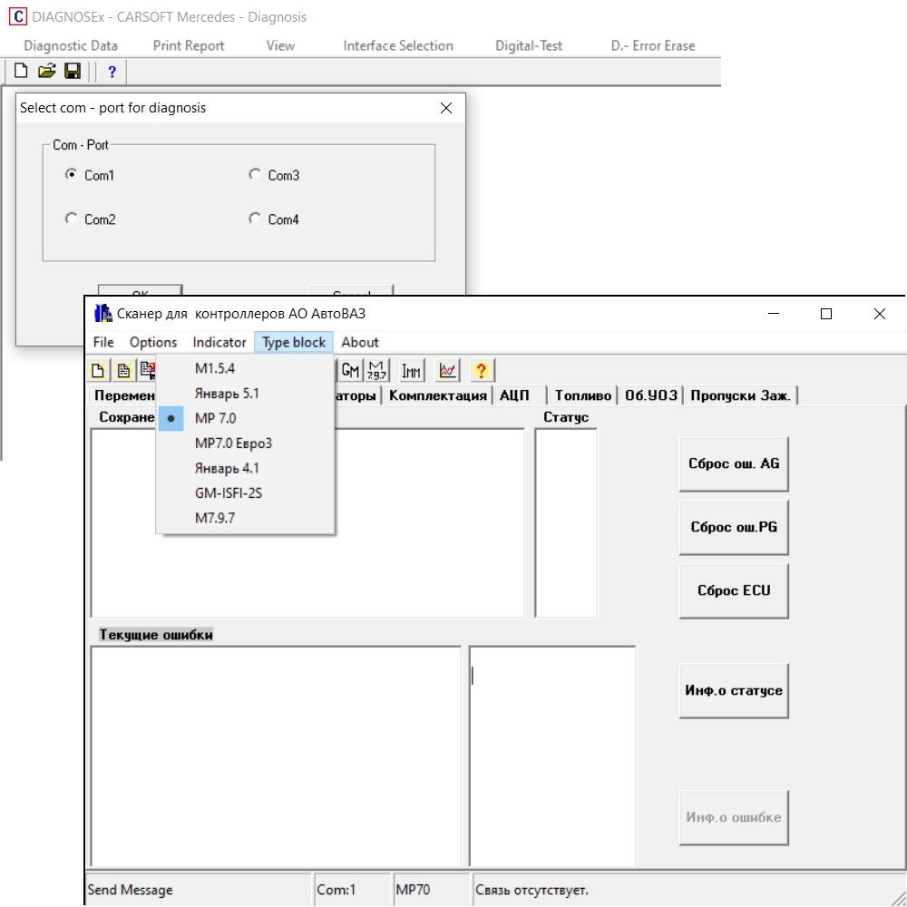This screenshot has height=907, width=907.
Task: Open the graph chart toolbar icon
Action: pyautogui.click(x=447, y=370)
